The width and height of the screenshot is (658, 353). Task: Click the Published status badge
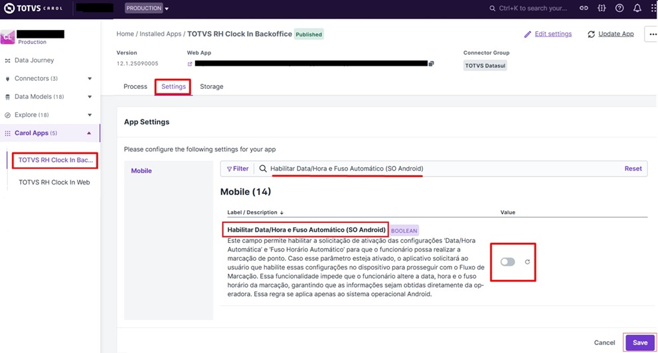tap(309, 35)
